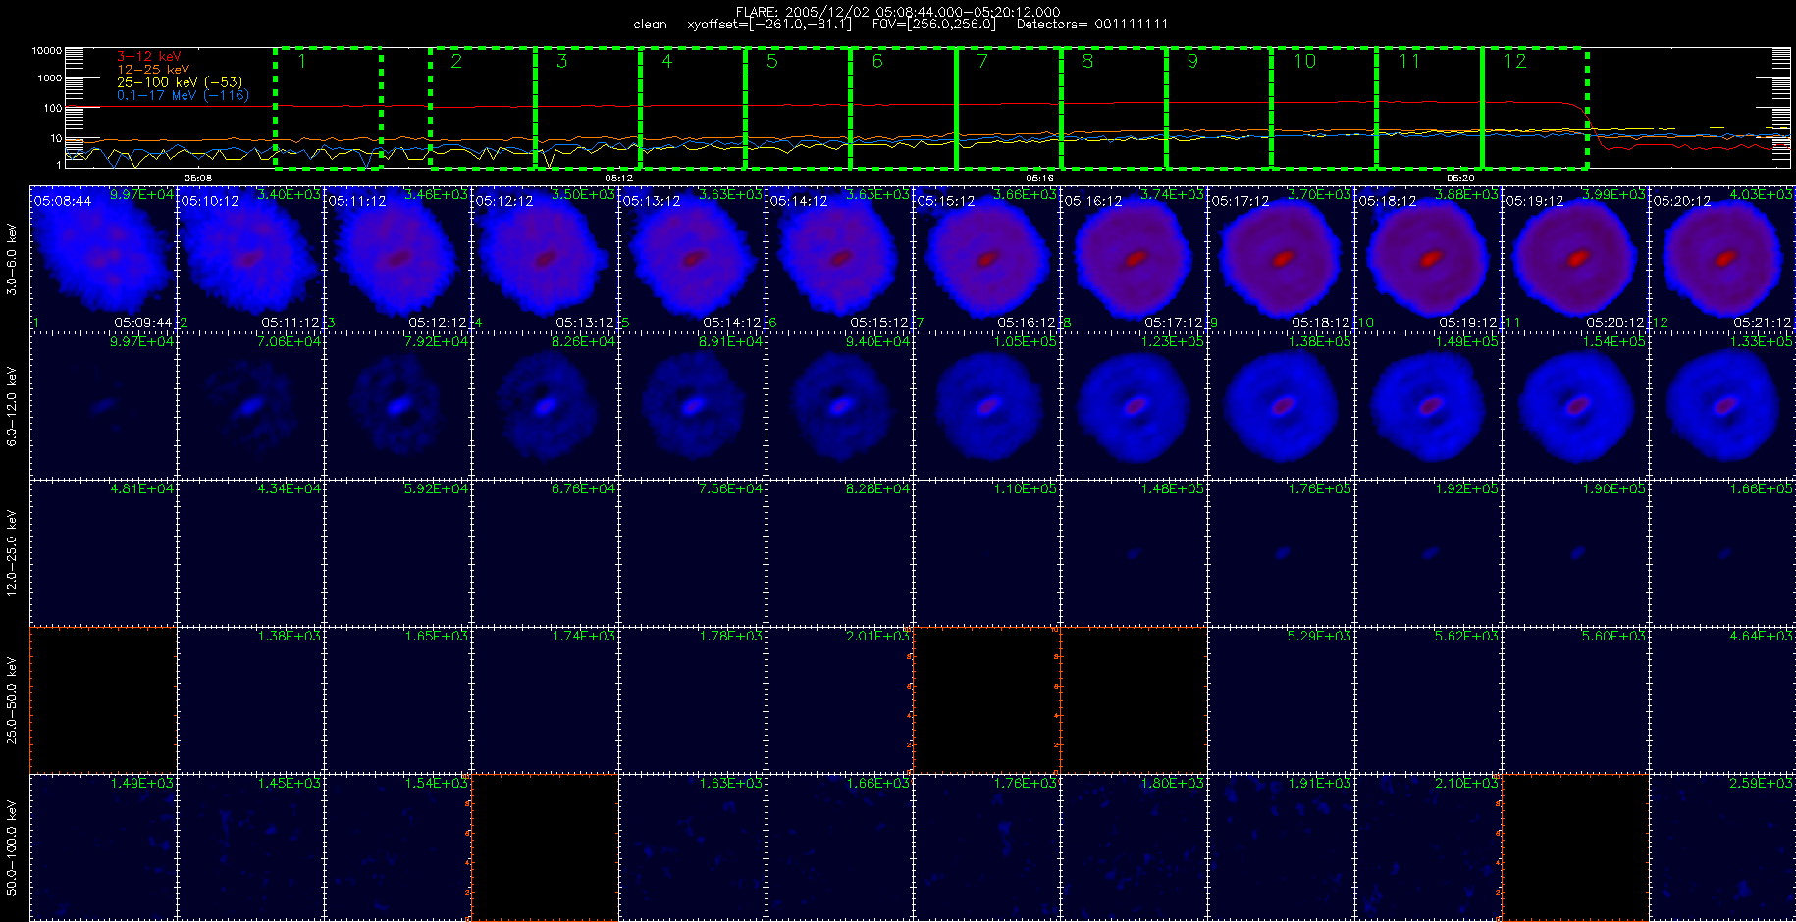This screenshot has height=922, width=1796.
Task: View the 12.0-25.0 keV image labeled 1.92E+05
Action: click(1428, 553)
